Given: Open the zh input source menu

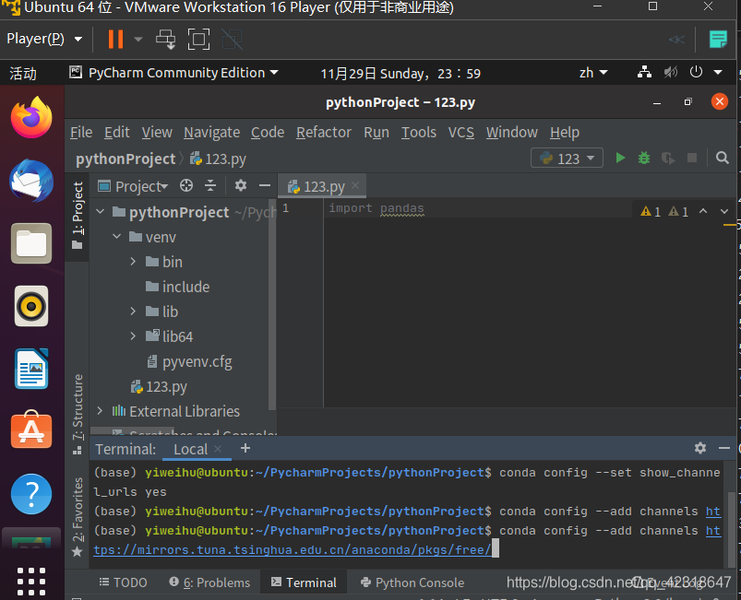Looking at the screenshot, I should tap(593, 73).
